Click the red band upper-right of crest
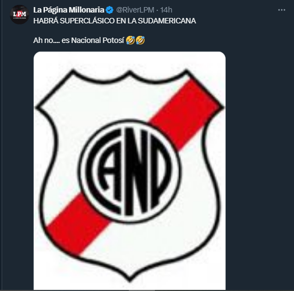 coord(185,112)
